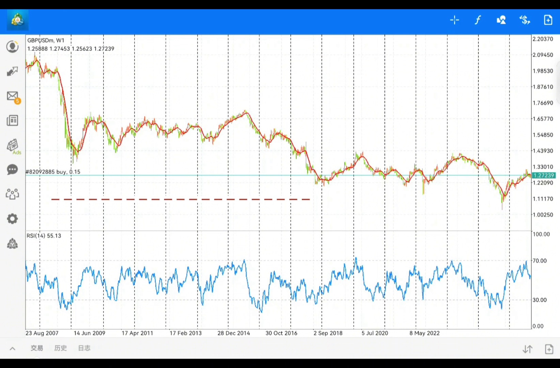Viewport: 560px width, 368px height.
Task: Open the accounts icon at the top of the sidebar
Action: (x=13, y=47)
